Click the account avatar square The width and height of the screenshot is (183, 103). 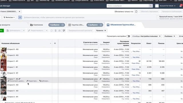tap(157, 6)
